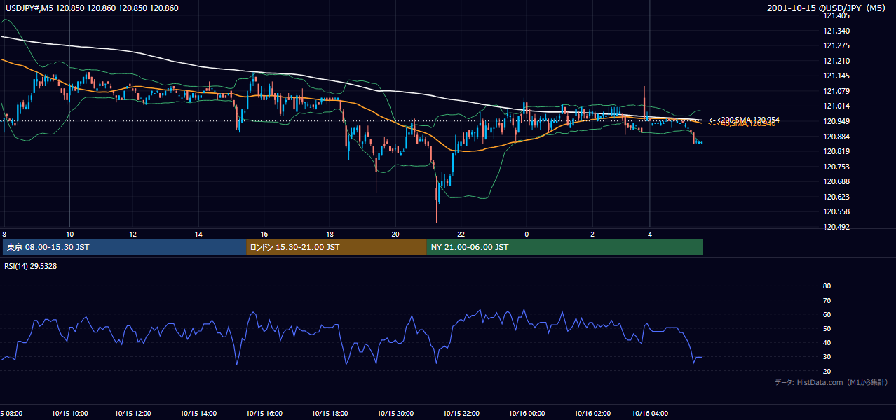Click hour mark 8 under the price chart
The image size is (896, 420).
click(x=4, y=234)
